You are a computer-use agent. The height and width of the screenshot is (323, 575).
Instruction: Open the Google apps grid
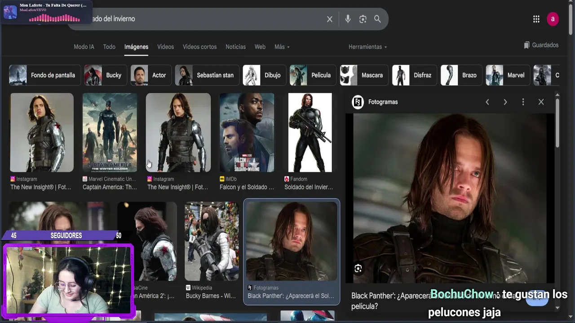pos(536,19)
